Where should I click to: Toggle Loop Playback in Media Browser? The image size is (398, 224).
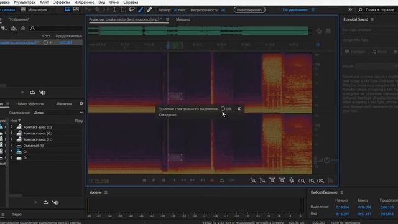coord(45,202)
